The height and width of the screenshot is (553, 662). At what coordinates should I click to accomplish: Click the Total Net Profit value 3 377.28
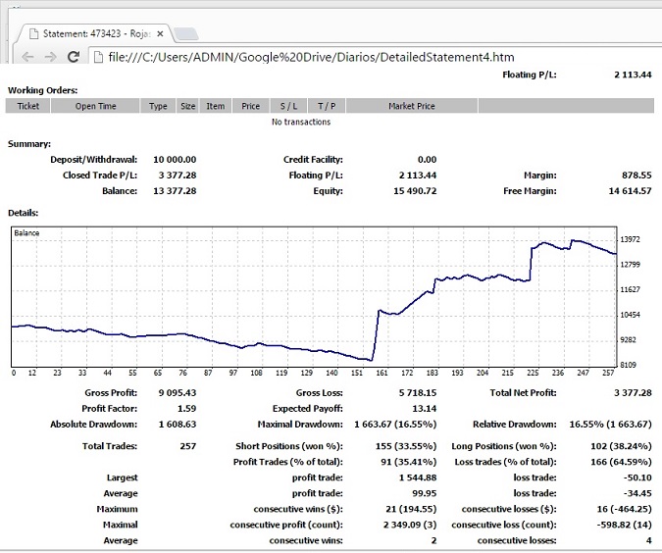point(631,393)
